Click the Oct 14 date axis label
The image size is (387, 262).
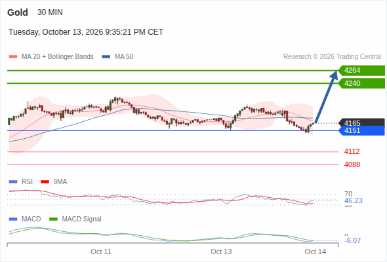(x=316, y=252)
